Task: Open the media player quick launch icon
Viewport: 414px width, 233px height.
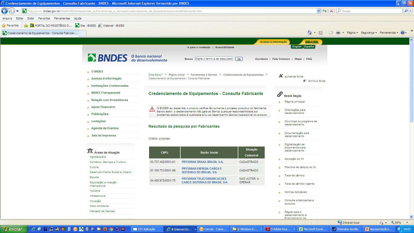Action: 87,229
